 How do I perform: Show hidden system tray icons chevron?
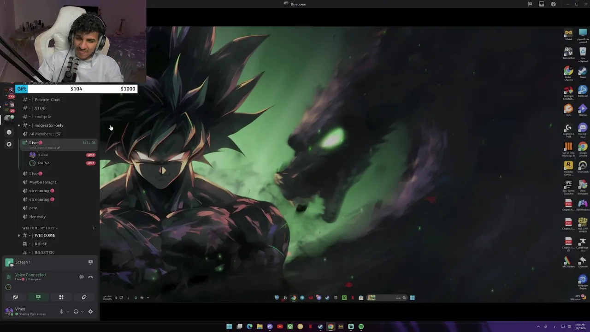pyautogui.click(x=538, y=326)
